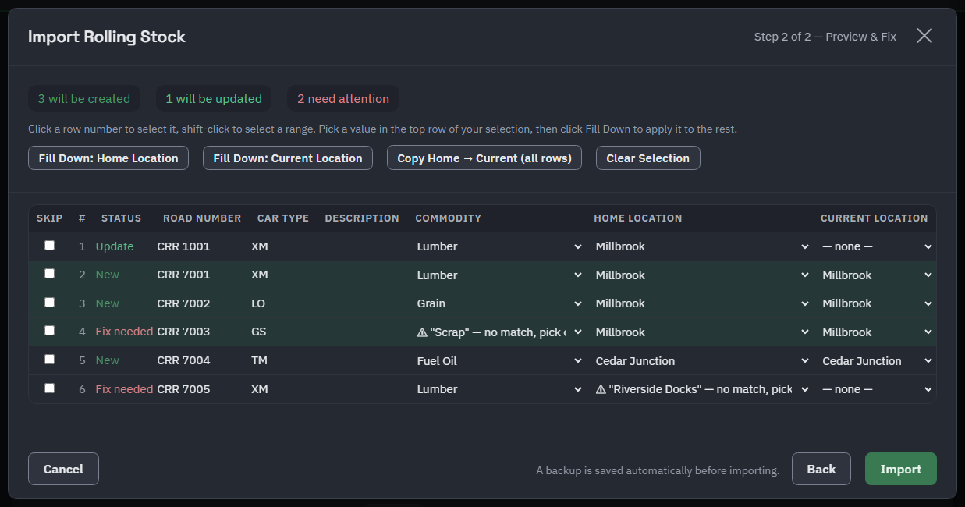Open Current Location dropdown for CRR 7003
Image resolution: width=965 pixels, height=507 pixels.
tap(878, 332)
